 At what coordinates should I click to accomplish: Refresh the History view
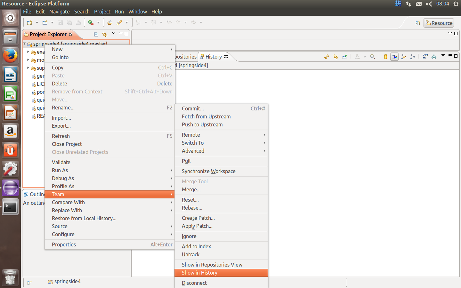(x=327, y=57)
